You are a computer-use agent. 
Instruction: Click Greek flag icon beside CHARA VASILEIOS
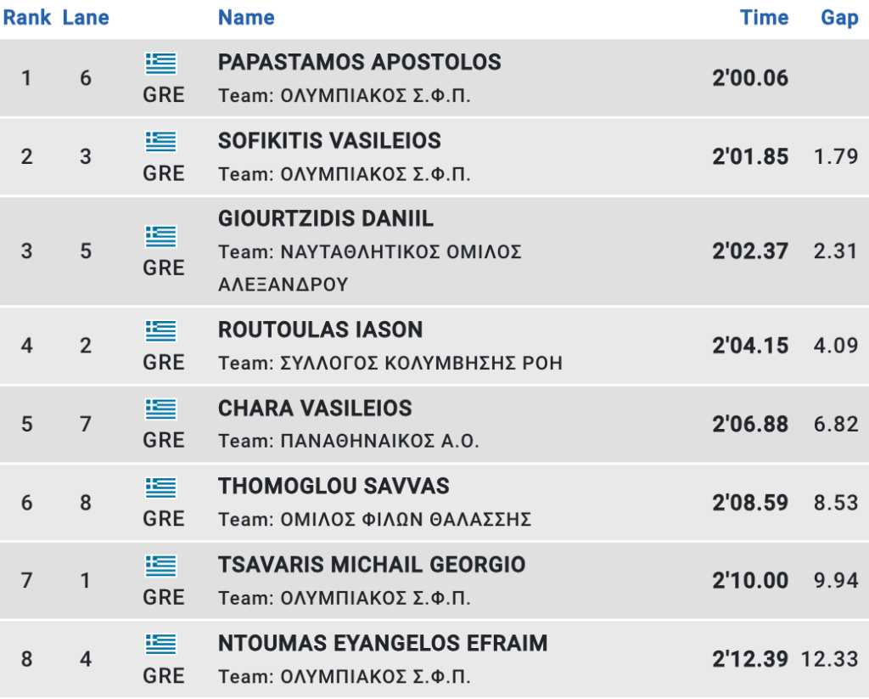pyautogui.click(x=160, y=409)
